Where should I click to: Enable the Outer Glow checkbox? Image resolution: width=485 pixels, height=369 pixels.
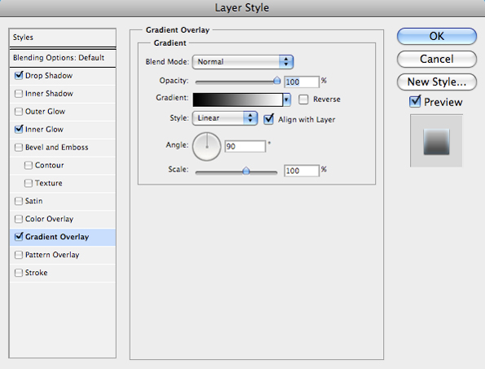(19, 112)
